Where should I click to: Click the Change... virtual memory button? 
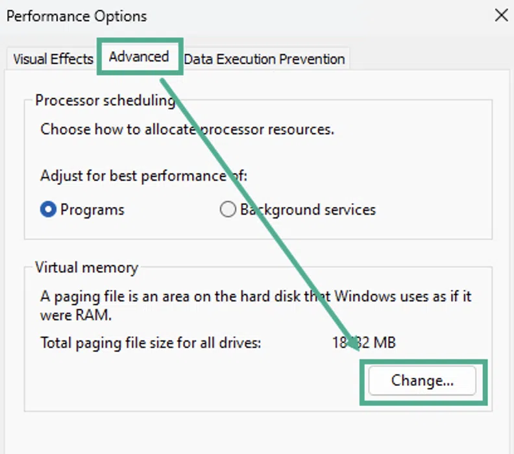coord(422,381)
